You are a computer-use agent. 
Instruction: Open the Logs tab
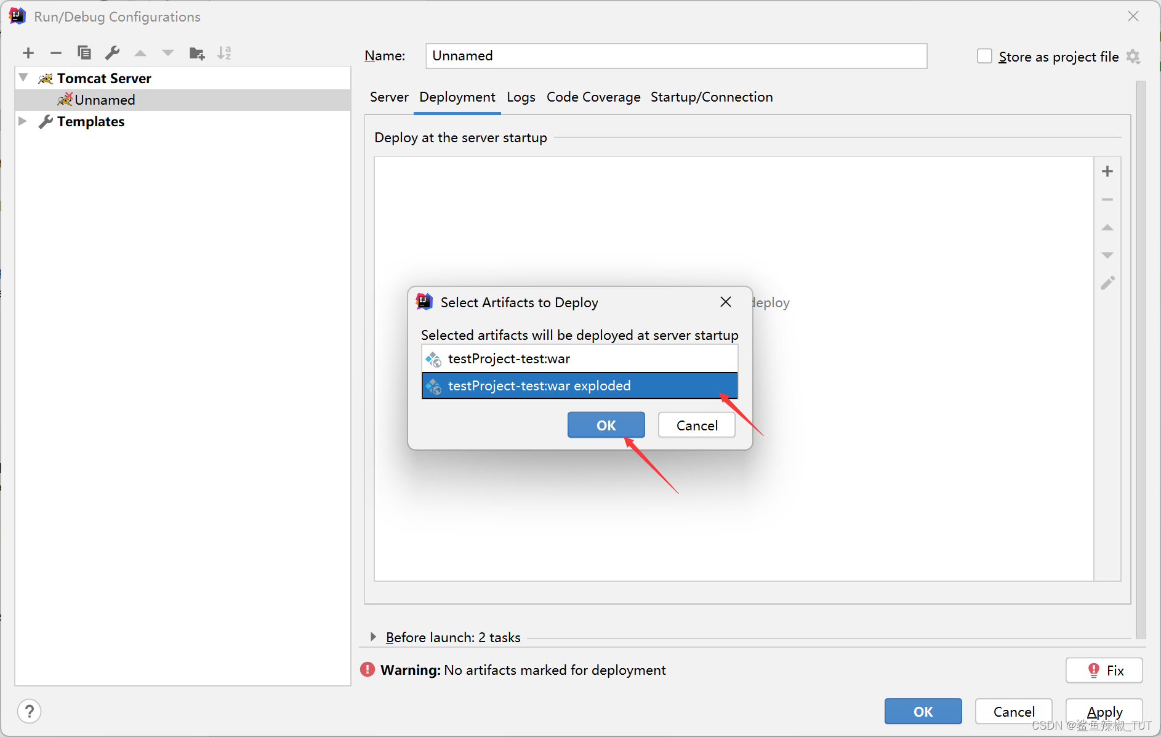tap(521, 97)
